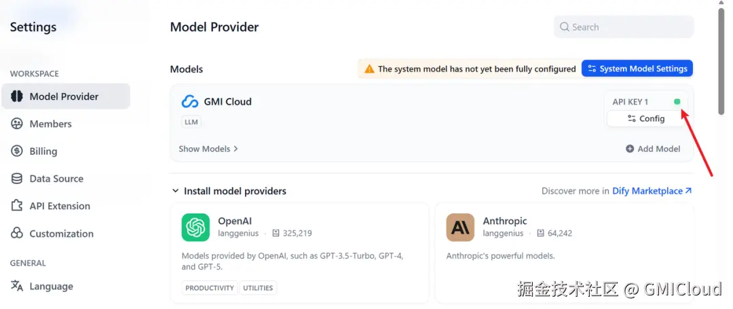Click the green API KEY status dot

(x=677, y=102)
